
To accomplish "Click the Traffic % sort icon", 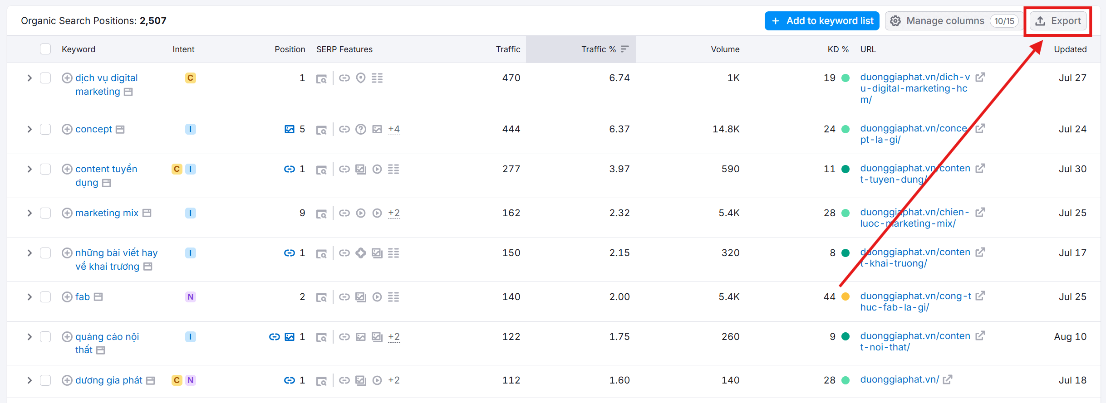I will point(625,49).
